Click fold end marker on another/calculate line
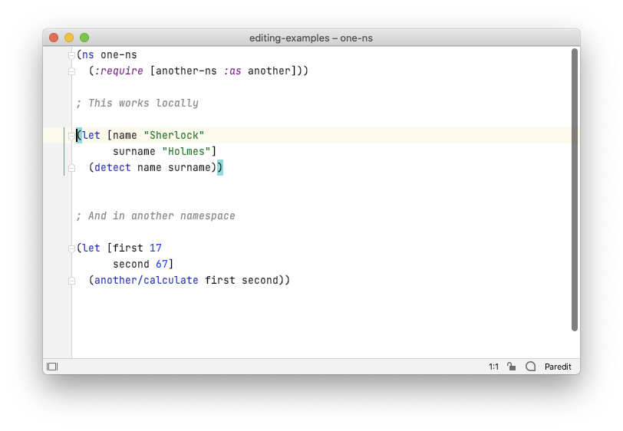The image size is (623, 431). click(x=71, y=281)
